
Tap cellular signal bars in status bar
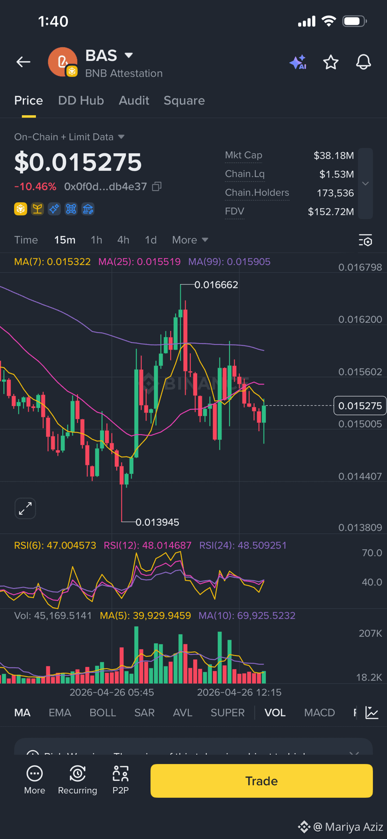coord(307,22)
